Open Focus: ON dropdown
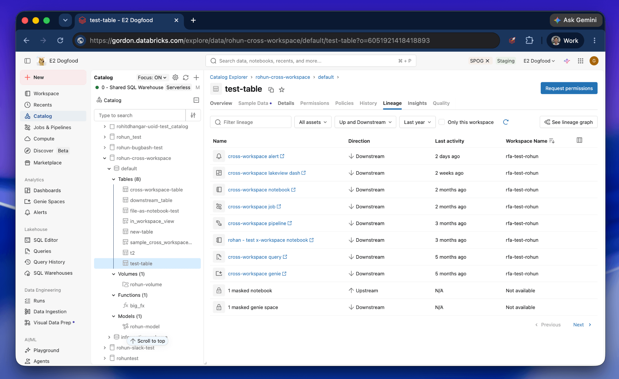The height and width of the screenshot is (379, 619). (x=152, y=77)
